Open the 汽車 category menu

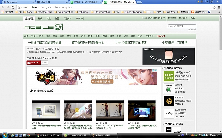[83, 36]
